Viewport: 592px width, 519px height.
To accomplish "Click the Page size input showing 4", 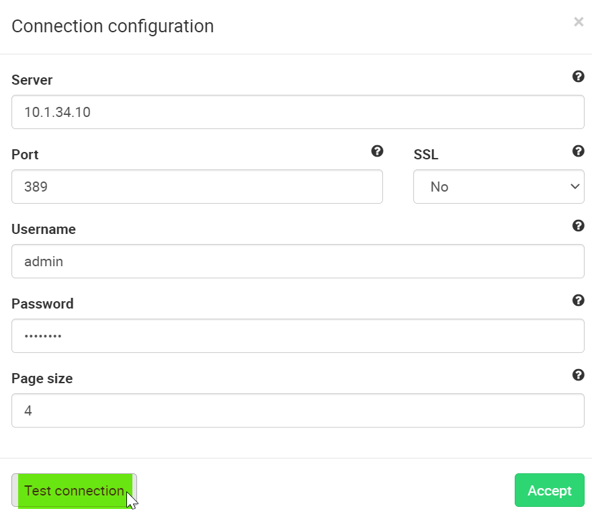I will (298, 411).
